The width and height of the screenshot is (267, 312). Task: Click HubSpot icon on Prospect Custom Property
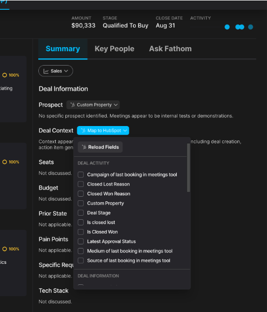(x=72, y=105)
